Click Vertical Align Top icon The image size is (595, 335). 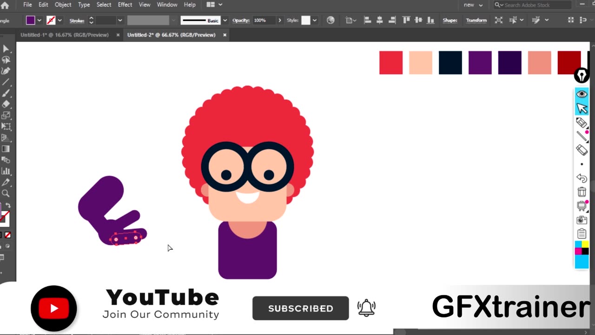(x=406, y=20)
